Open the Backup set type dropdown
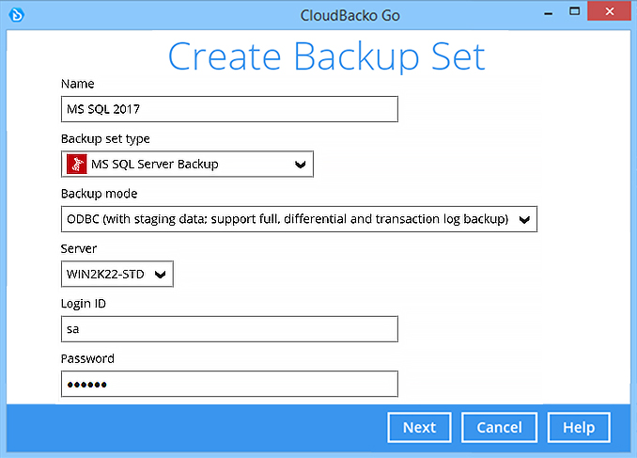The image size is (637, 458). (187, 164)
